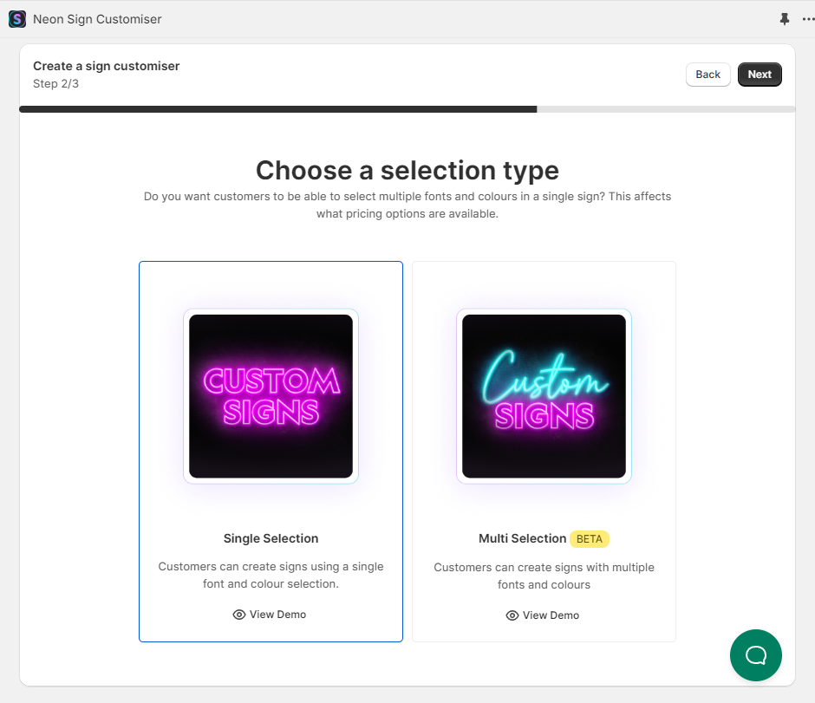
Task: Go back to the previous step
Action: pyautogui.click(x=707, y=75)
